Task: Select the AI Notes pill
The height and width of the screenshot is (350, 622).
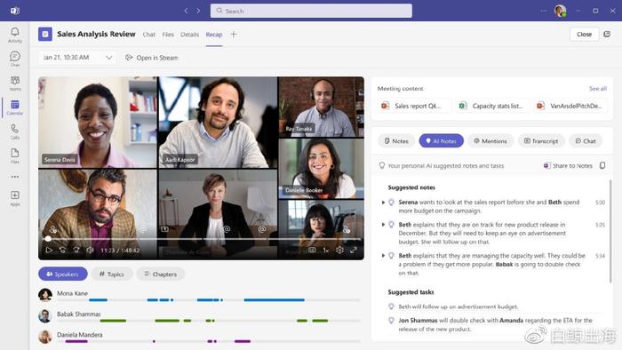Action: [441, 140]
